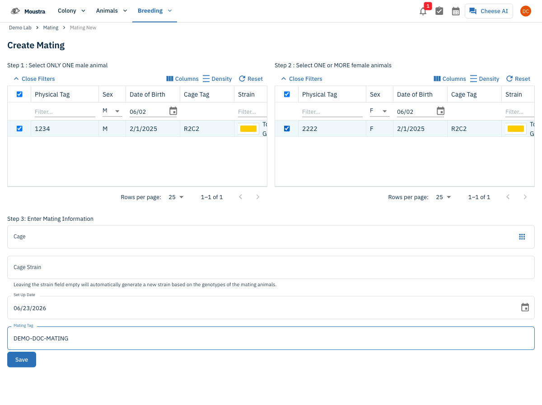Uncheck the row checkbox for animal 2222

click(287, 129)
